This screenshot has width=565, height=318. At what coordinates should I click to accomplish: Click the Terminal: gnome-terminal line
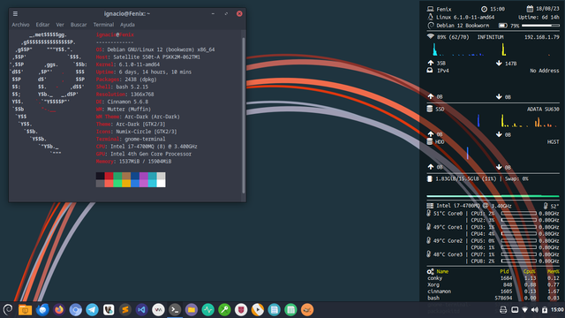(x=131, y=139)
